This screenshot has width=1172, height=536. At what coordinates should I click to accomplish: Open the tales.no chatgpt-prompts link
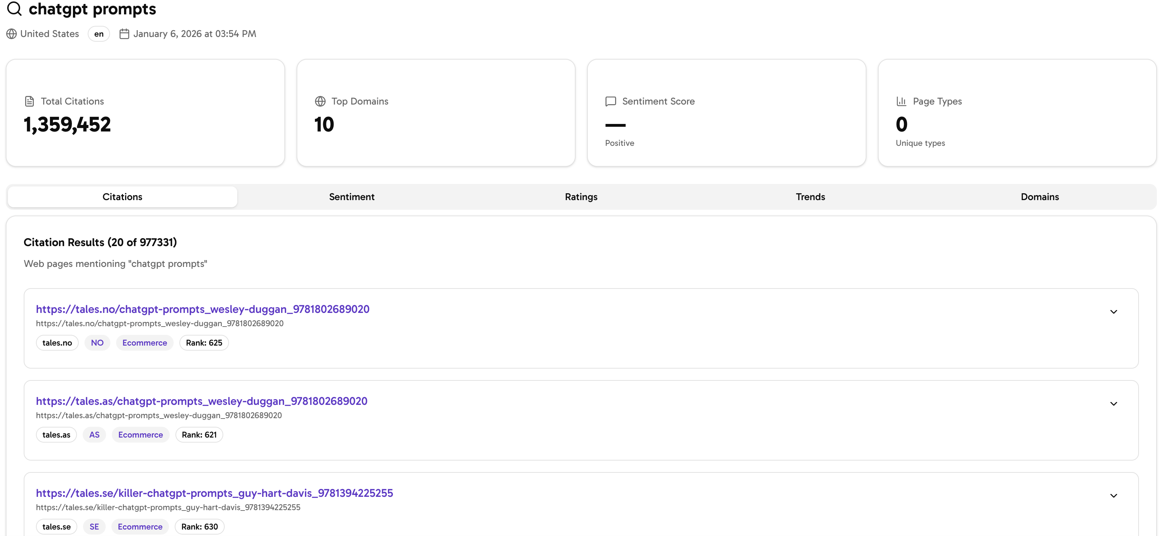[202, 309]
